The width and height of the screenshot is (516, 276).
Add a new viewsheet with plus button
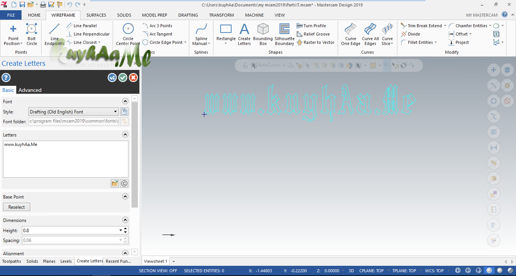tap(174, 261)
